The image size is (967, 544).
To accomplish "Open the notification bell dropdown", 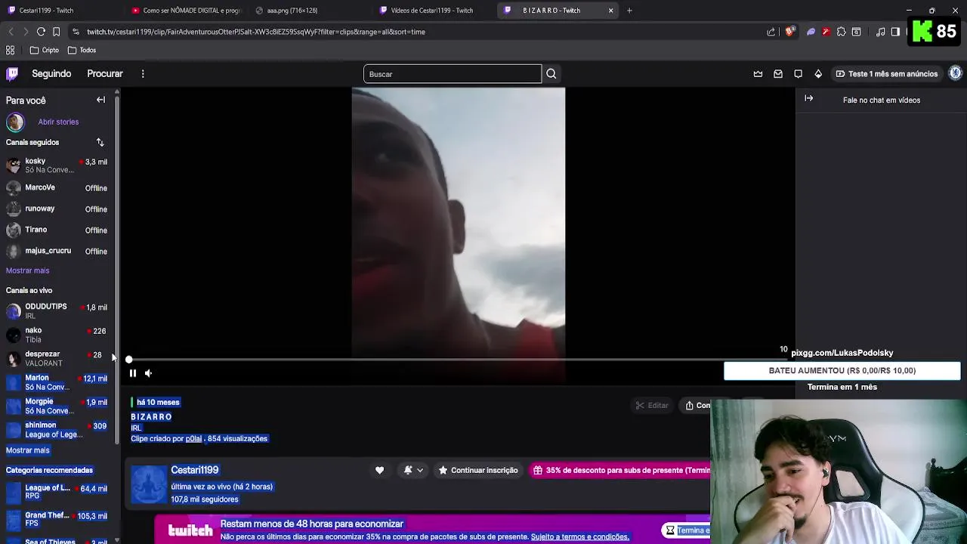I will 412,470.
